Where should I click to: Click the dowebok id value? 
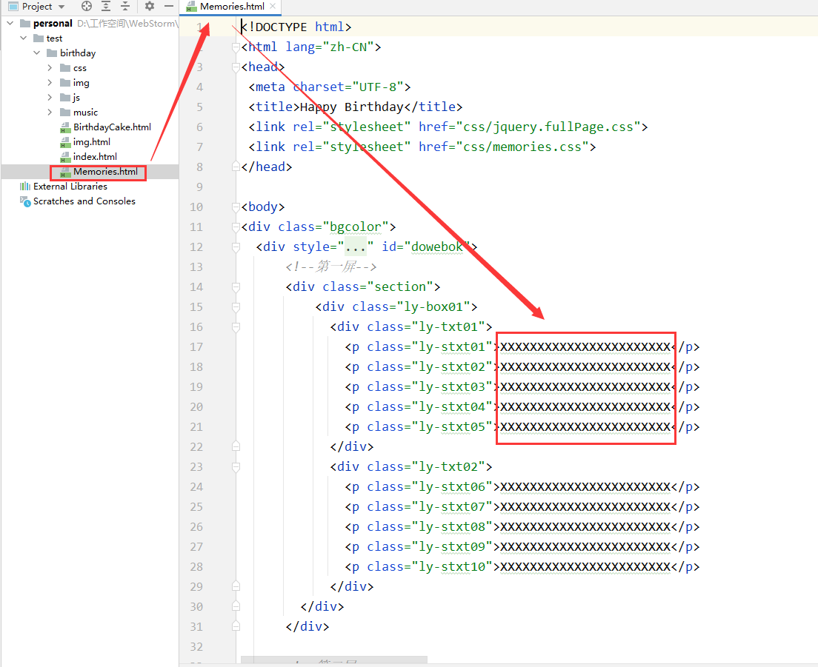[437, 247]
